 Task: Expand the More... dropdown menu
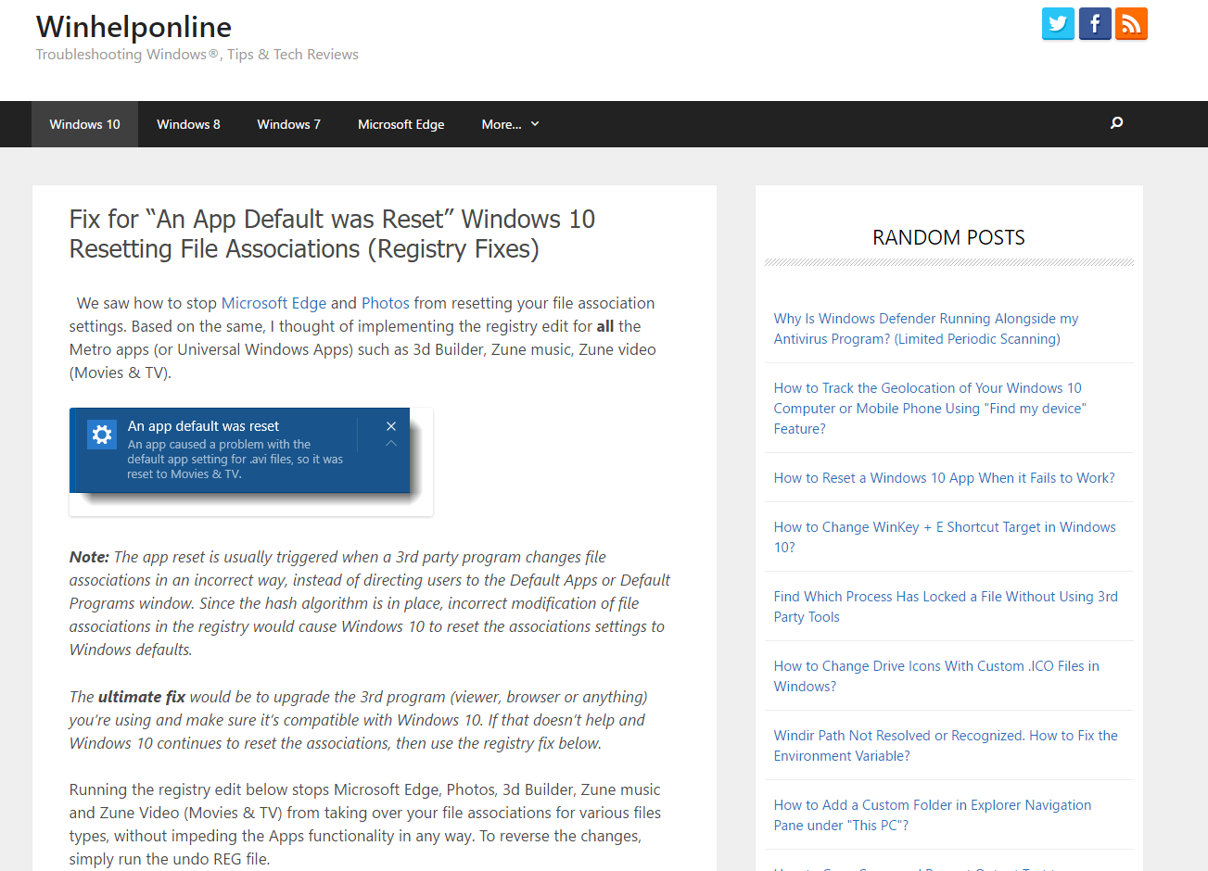click(x=510, y=124)
